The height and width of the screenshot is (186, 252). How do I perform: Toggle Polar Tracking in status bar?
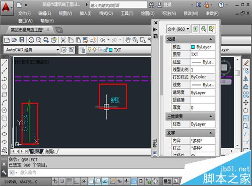point(84,181)
